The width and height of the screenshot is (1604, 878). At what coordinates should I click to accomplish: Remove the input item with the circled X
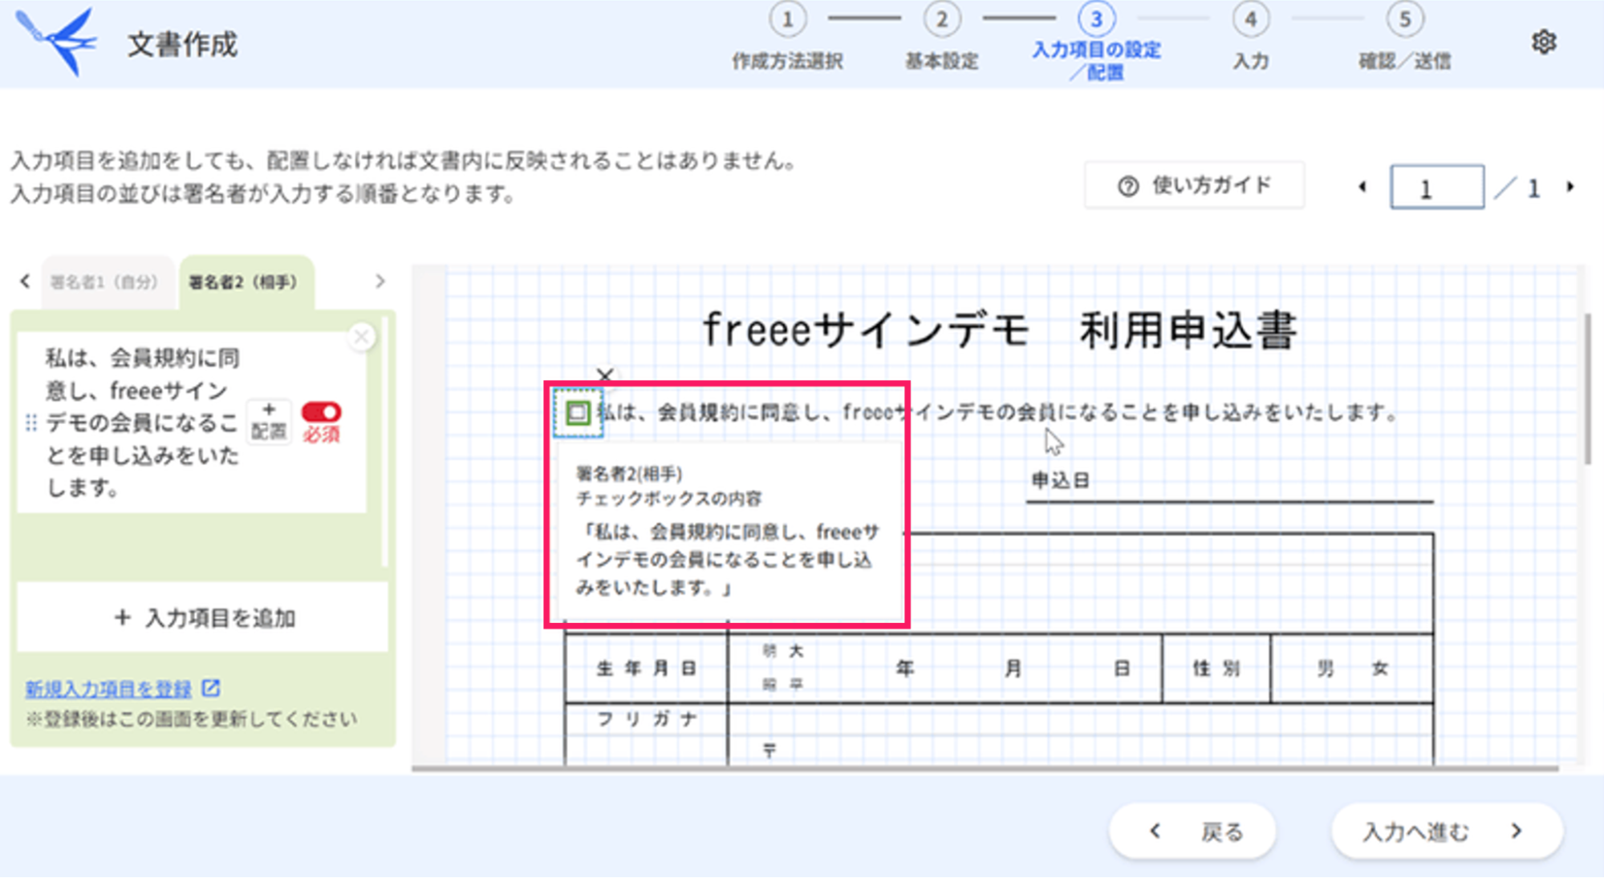(361, 337)
